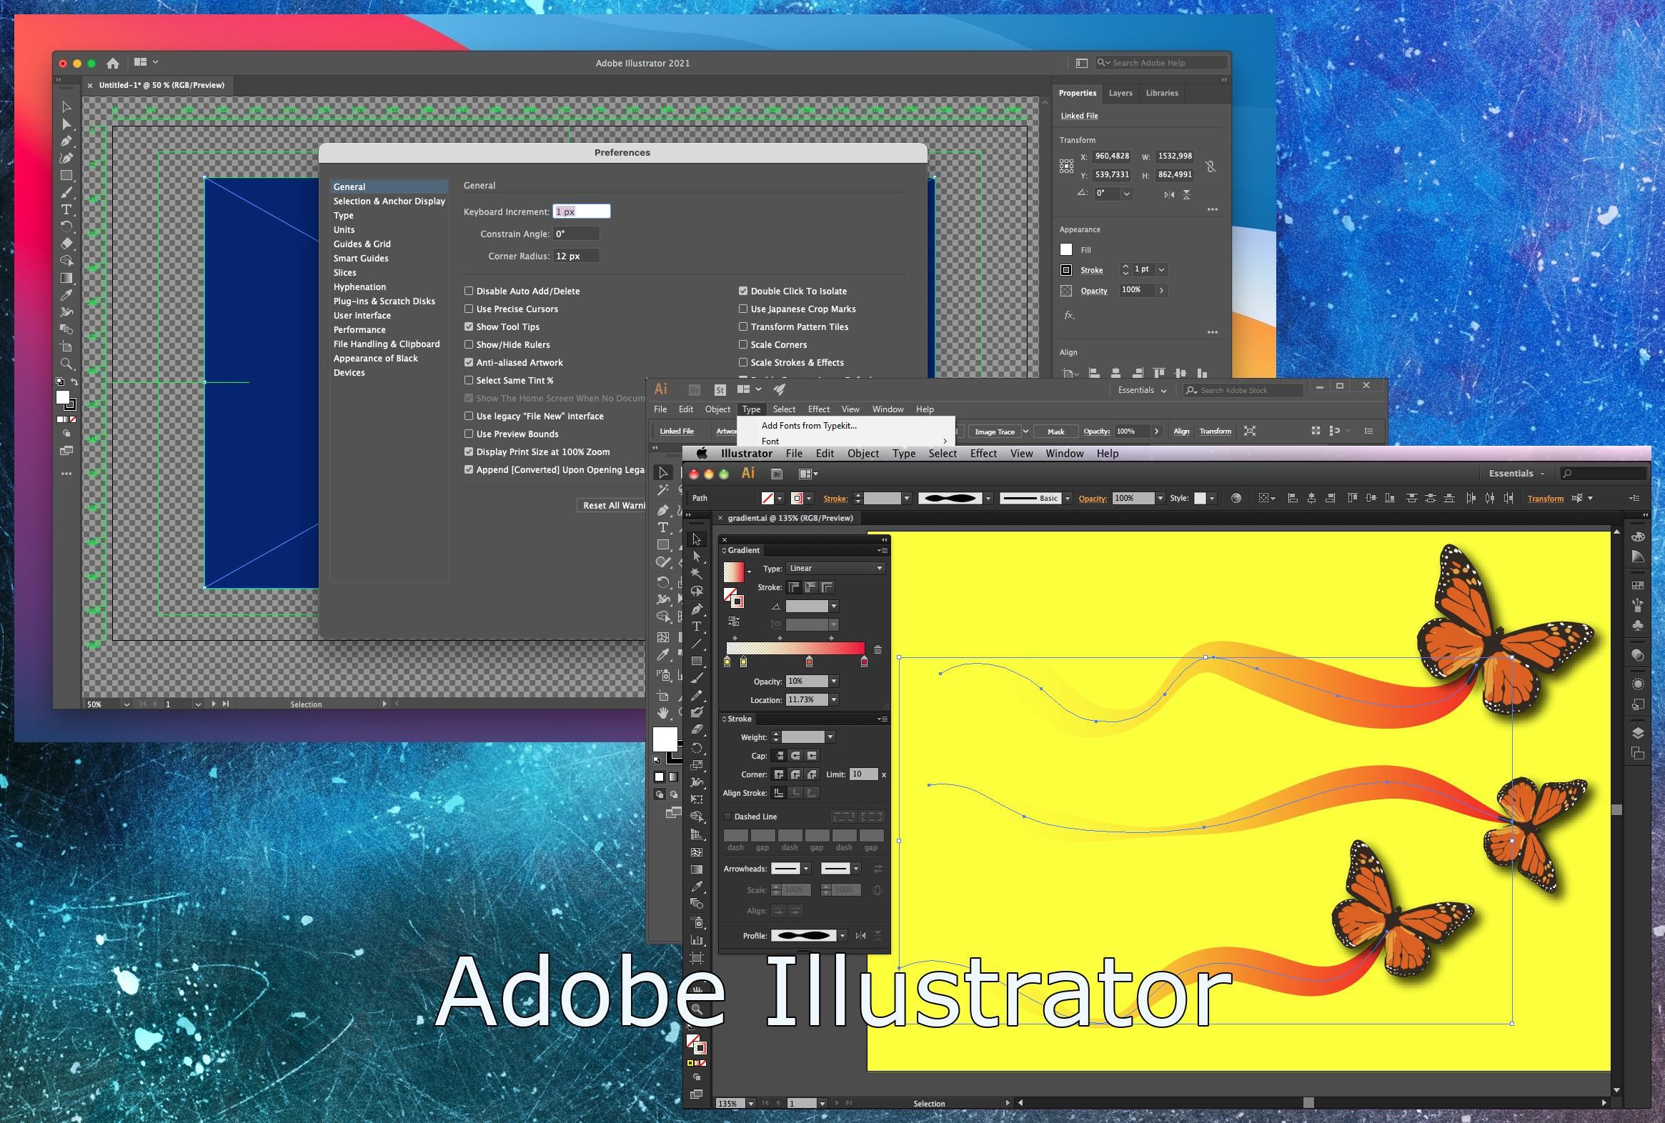The height and width of the screenshot is (1123, 1665).
Task: Open the Effect menu in macOS menu bar
Action: pos(983,454)
